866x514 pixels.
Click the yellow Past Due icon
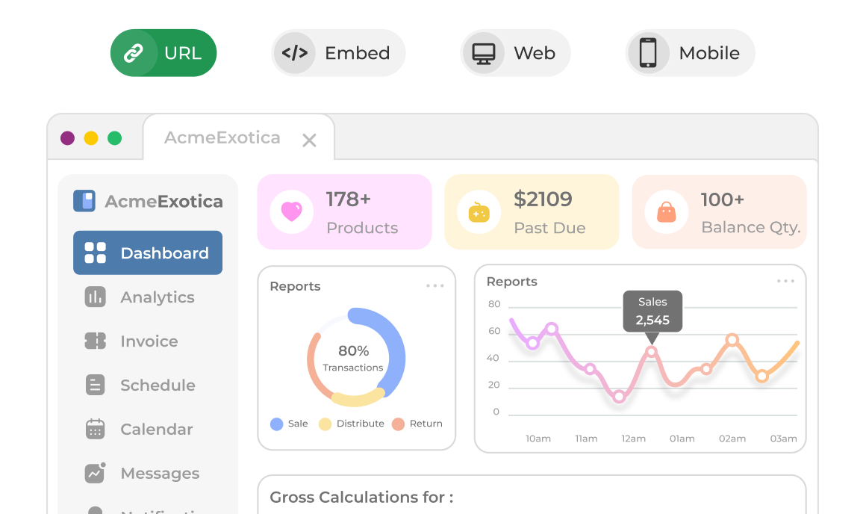[x=479, y=212]
